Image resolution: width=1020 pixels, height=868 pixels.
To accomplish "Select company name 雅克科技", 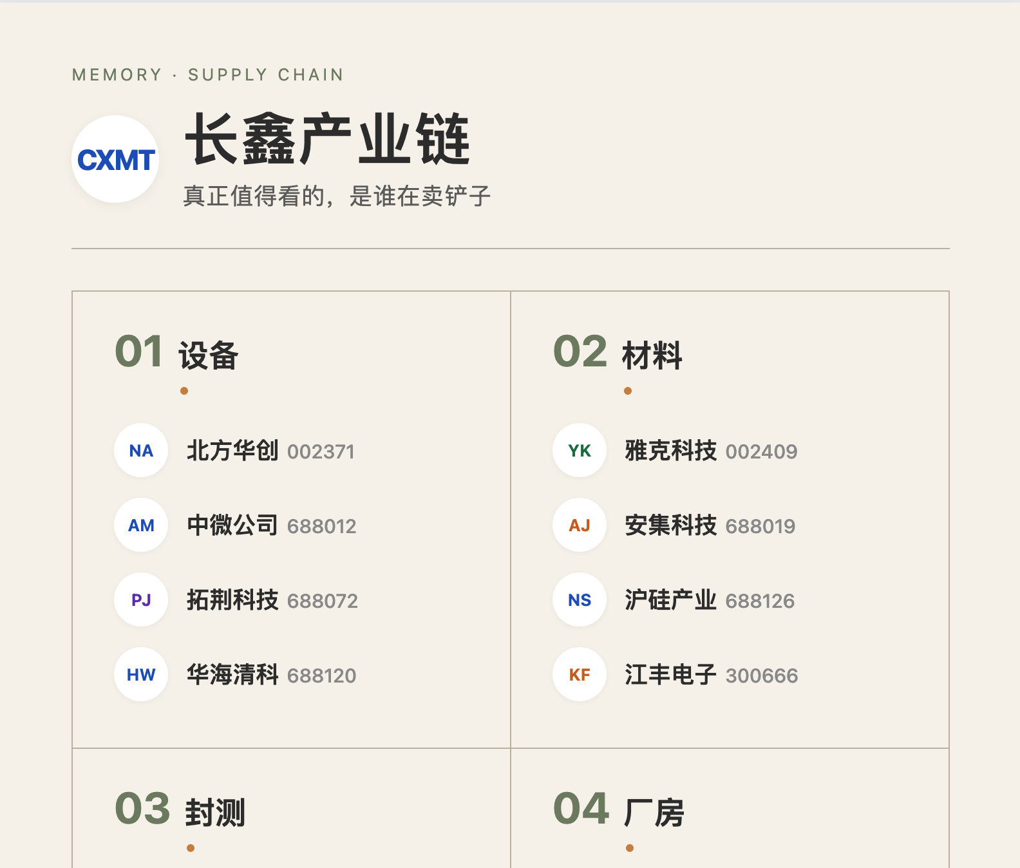I will coord(671,451).
